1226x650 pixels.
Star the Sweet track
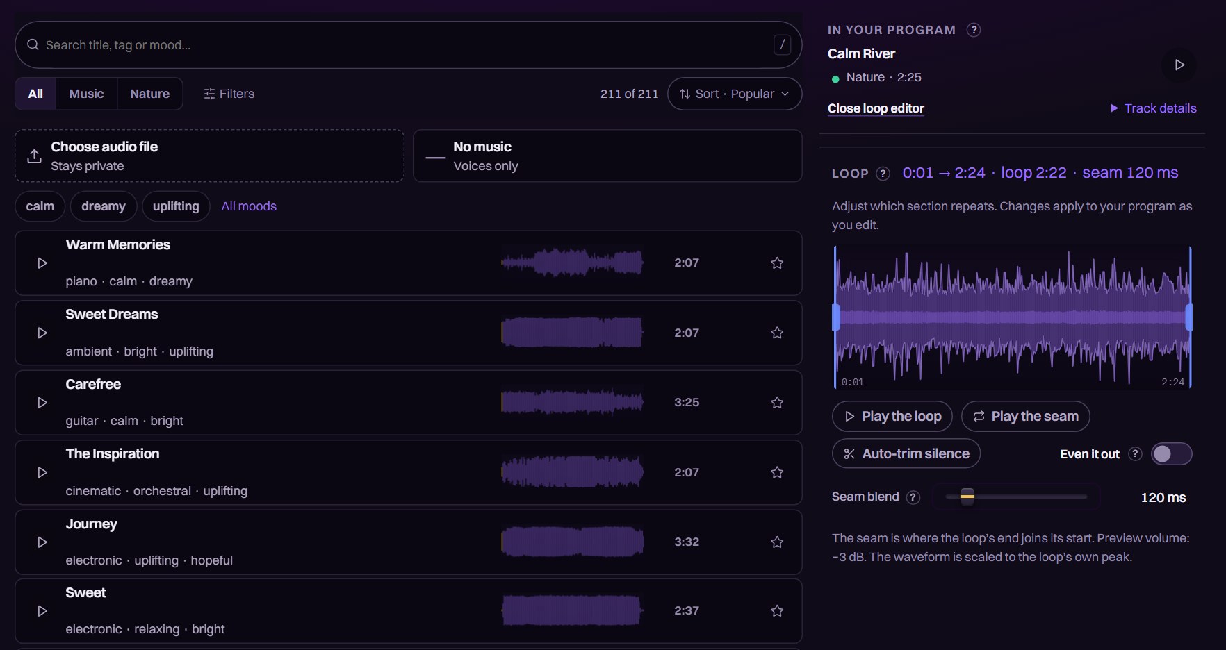pos(777,611)
